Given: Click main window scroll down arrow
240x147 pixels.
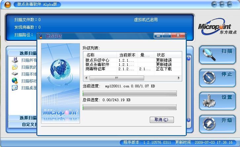Looking at the screenshot, I should point(189,120).
